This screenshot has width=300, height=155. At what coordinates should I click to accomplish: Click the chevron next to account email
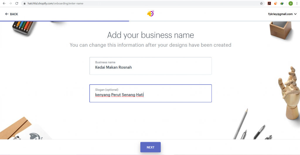coord(295,14)
